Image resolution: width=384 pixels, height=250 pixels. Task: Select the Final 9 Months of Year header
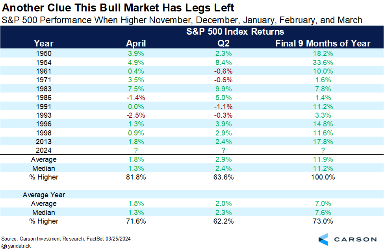323,43
